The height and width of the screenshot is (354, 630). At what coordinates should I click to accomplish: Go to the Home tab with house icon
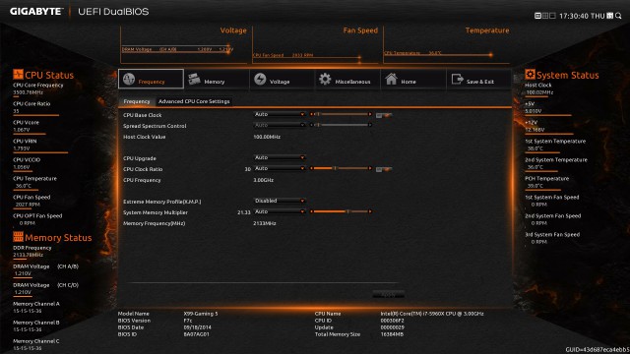pyautogui.click(x=412, y=79)
